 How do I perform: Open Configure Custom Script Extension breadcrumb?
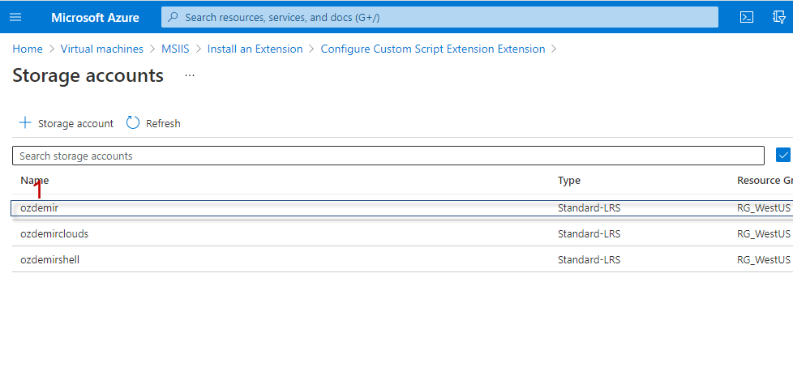[433, 49]
